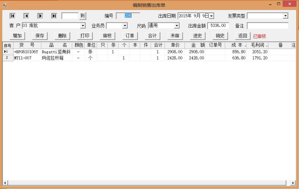
Task: Click the 毛利润 column header
Action: pyautogui.click(x=257, y=45)
